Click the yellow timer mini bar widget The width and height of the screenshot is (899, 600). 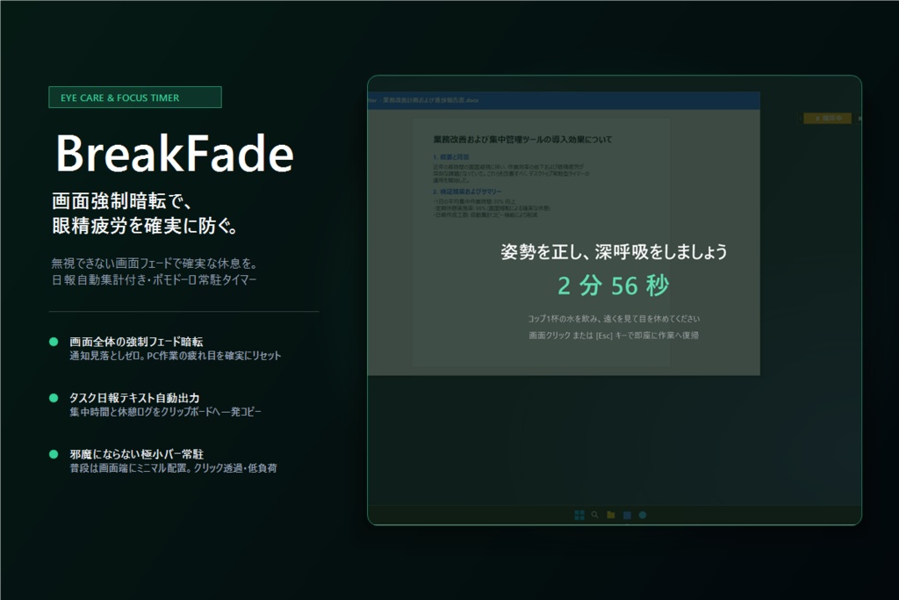click(x=827, y=119)
